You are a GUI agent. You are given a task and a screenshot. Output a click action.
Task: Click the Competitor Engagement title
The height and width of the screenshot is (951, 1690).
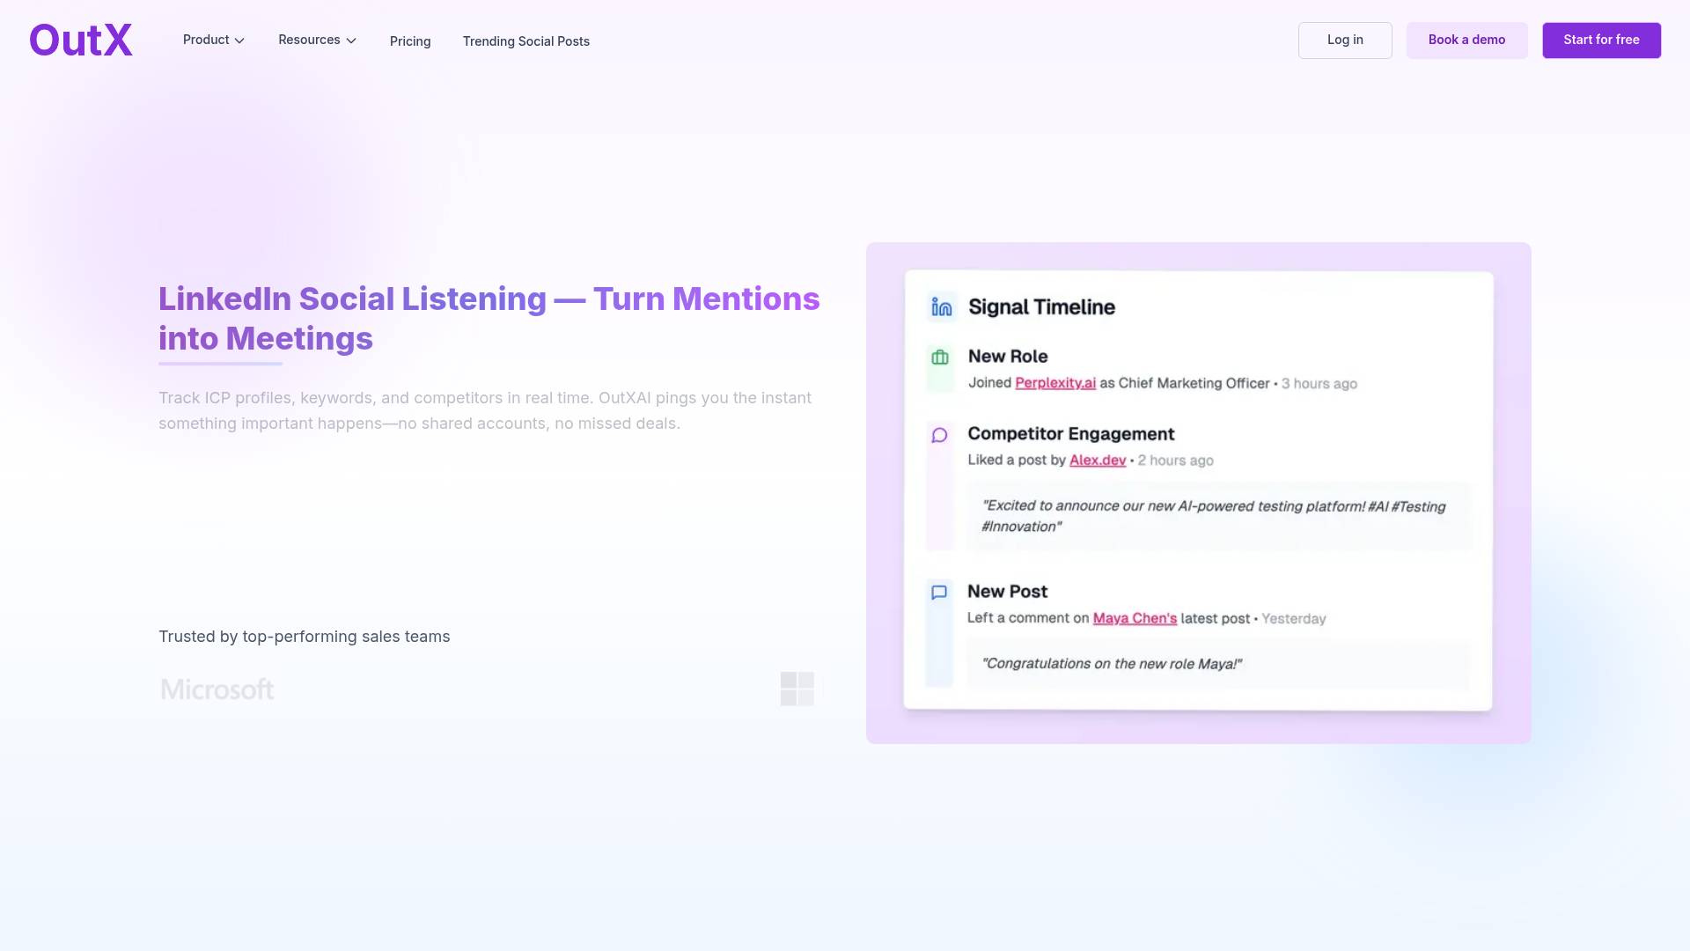1071,434
